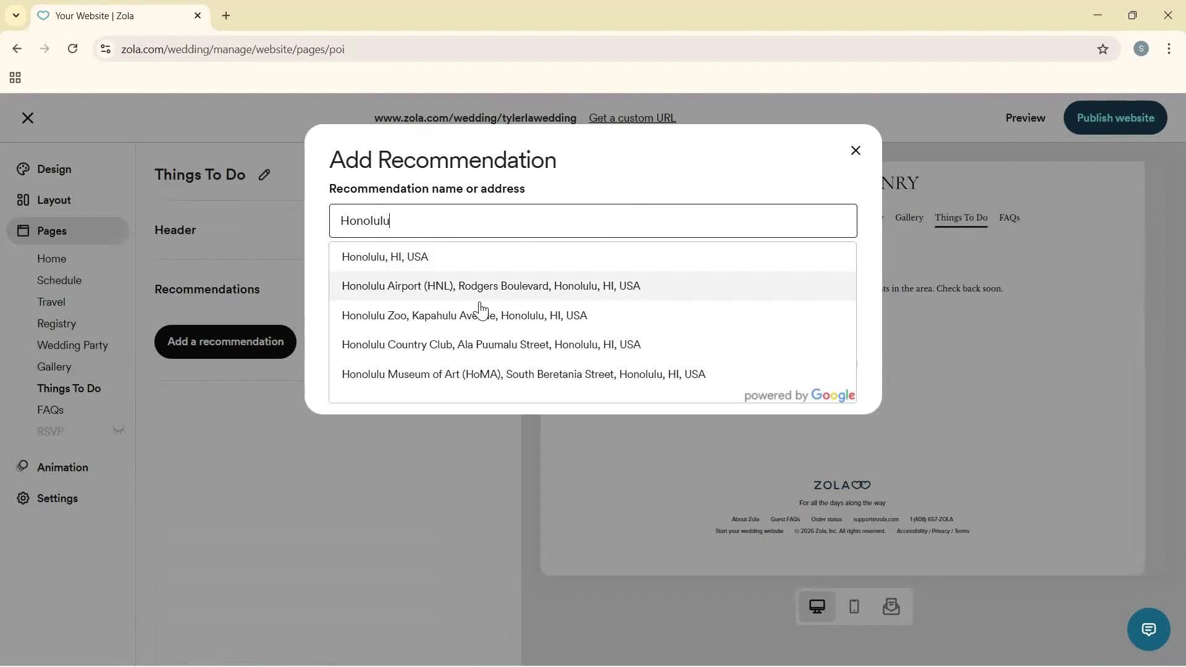Select the Honolulu Airport (HNL) suggestion
Image resolution: width=1186 pixels, height=667 pixels.
491,286
